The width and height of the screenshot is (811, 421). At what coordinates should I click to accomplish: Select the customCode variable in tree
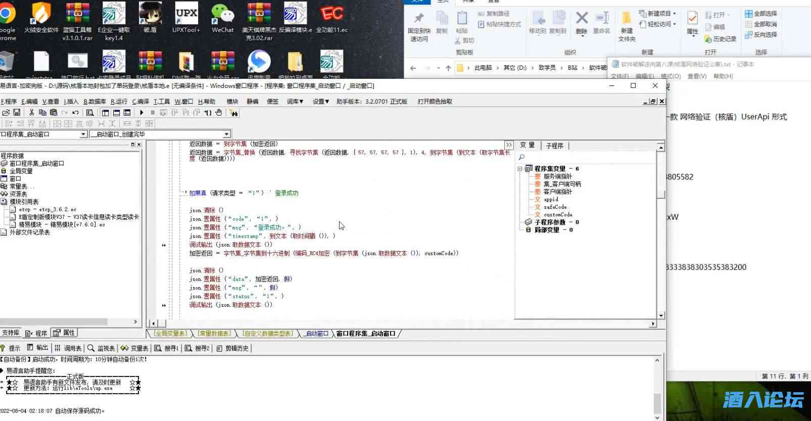[558, 215]
